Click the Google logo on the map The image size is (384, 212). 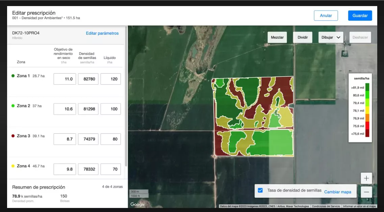click(137, 204)
